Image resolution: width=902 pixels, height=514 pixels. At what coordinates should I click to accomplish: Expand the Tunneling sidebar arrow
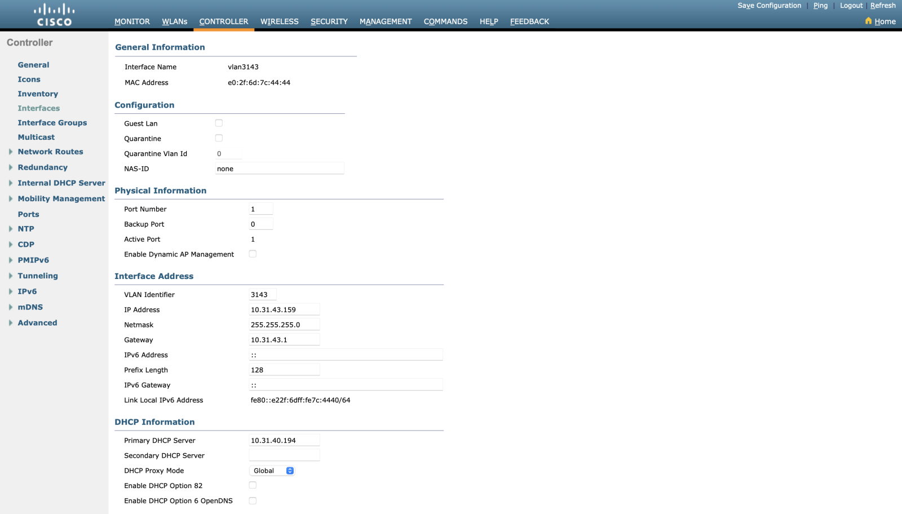[11, 276]
